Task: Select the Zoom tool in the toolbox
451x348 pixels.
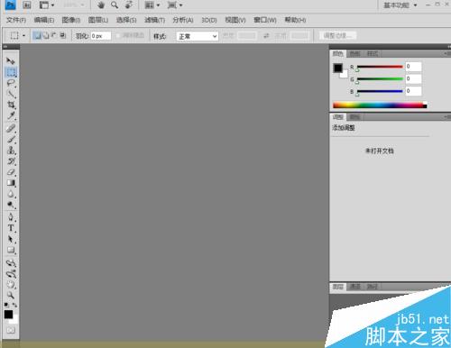Action: [11, 296]
